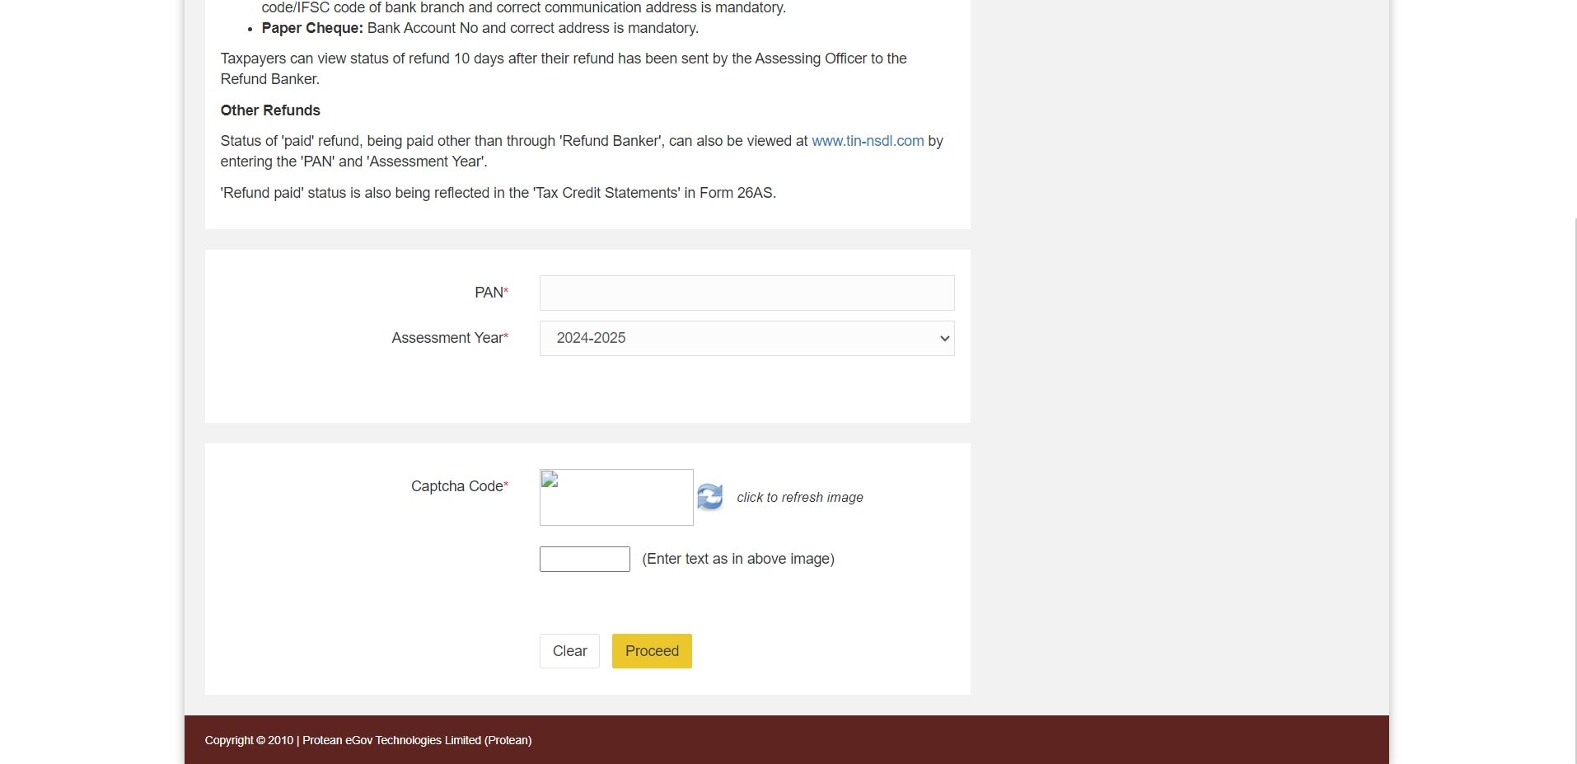The height and width of the screenshot is (764, 1577).
Task: Click the Protean copyright footer text
Action: coord(367,740)
